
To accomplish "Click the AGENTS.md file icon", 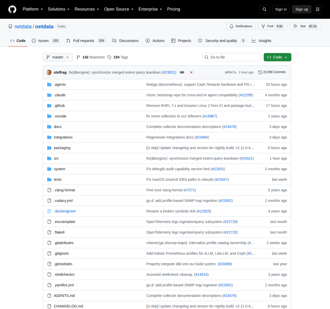I will [x=49, y=296].
